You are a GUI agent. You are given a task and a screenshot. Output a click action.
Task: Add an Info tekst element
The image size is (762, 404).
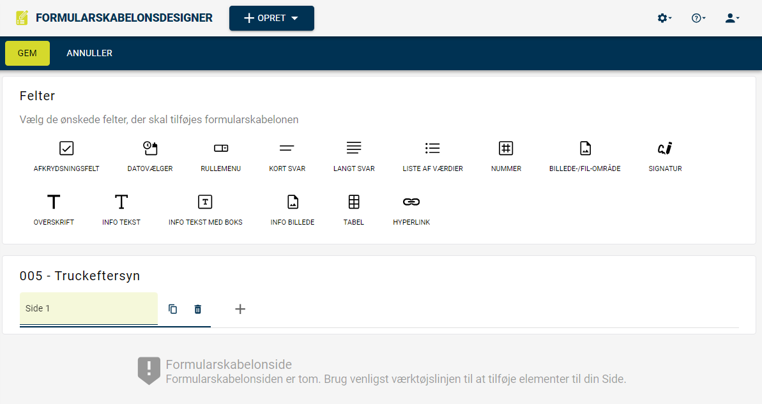pyautogui.click(x=121, y=210)
